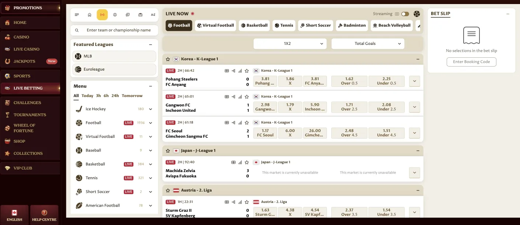Switch to the Badminton live tab
This screenshot has height=225, width=520.
click(x=352, y=25)
